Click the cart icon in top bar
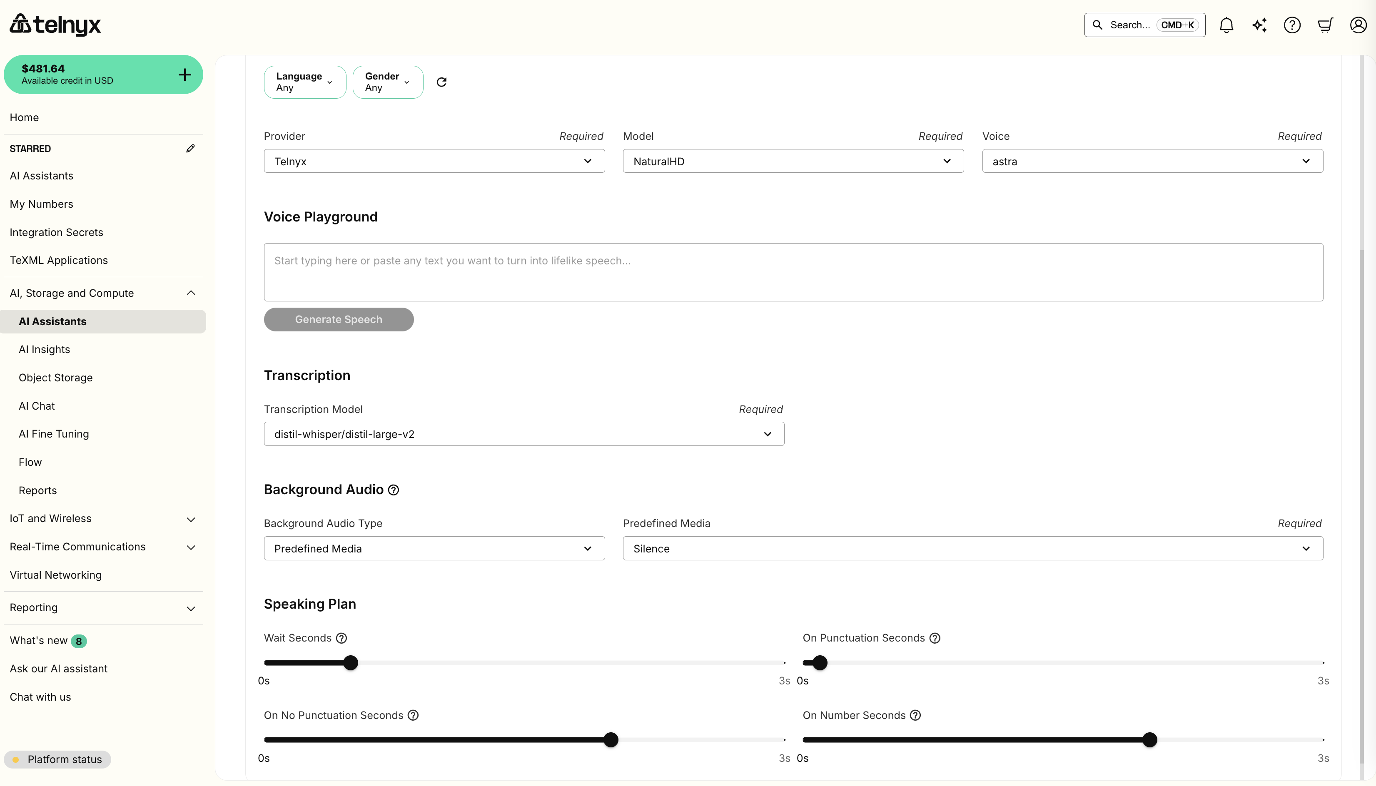Screen dimensions: 1376x786 (x=1325, y=25)
